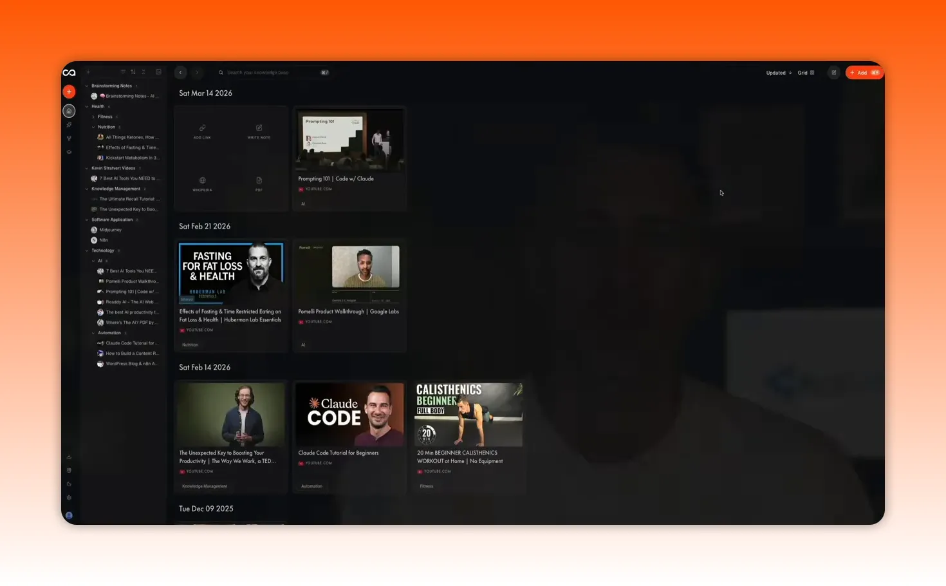Click the orange plus button in left rail
The image size is (946, 586).
coord(69,92)
